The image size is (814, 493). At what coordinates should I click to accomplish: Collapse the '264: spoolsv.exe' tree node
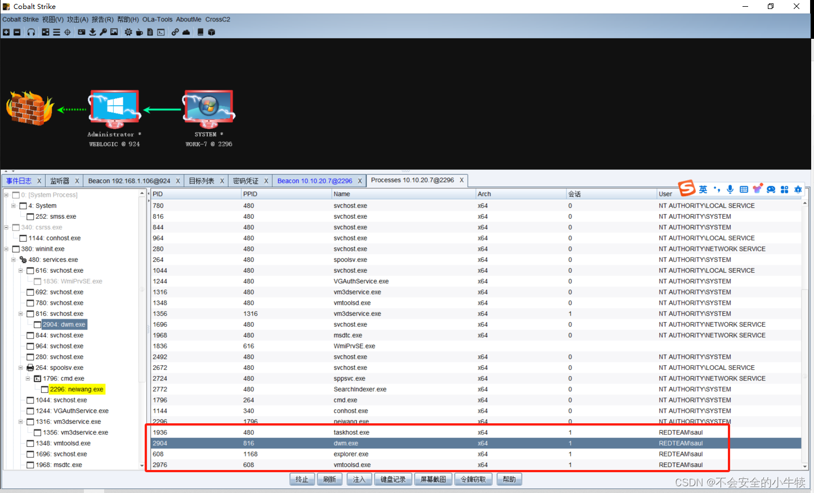coord(21,368)
